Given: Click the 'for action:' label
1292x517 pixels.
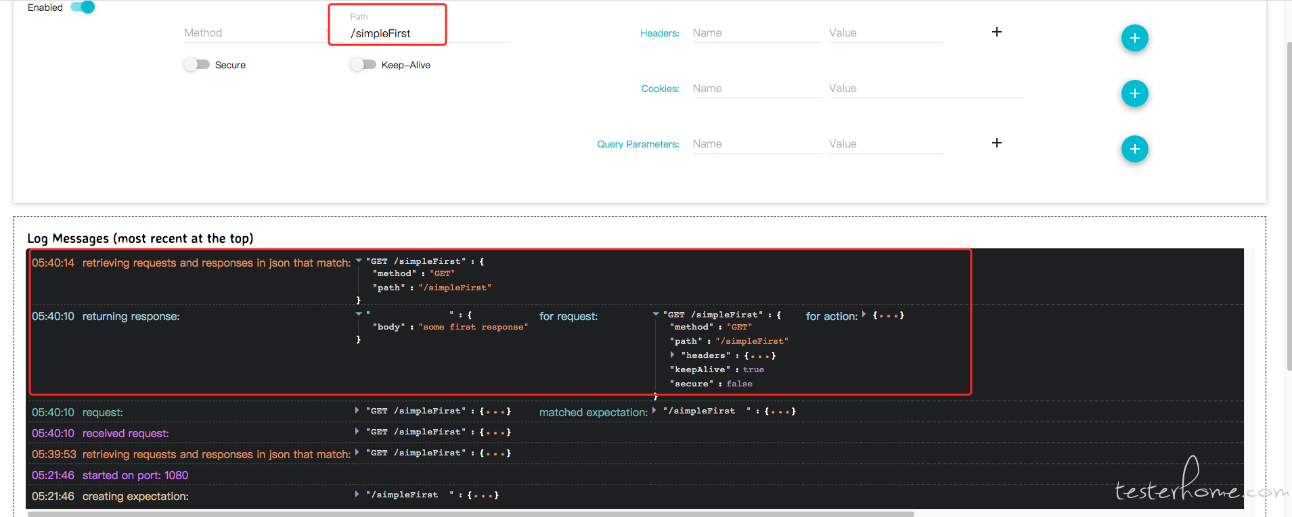Looking at the screenshot, I should 832,316.
